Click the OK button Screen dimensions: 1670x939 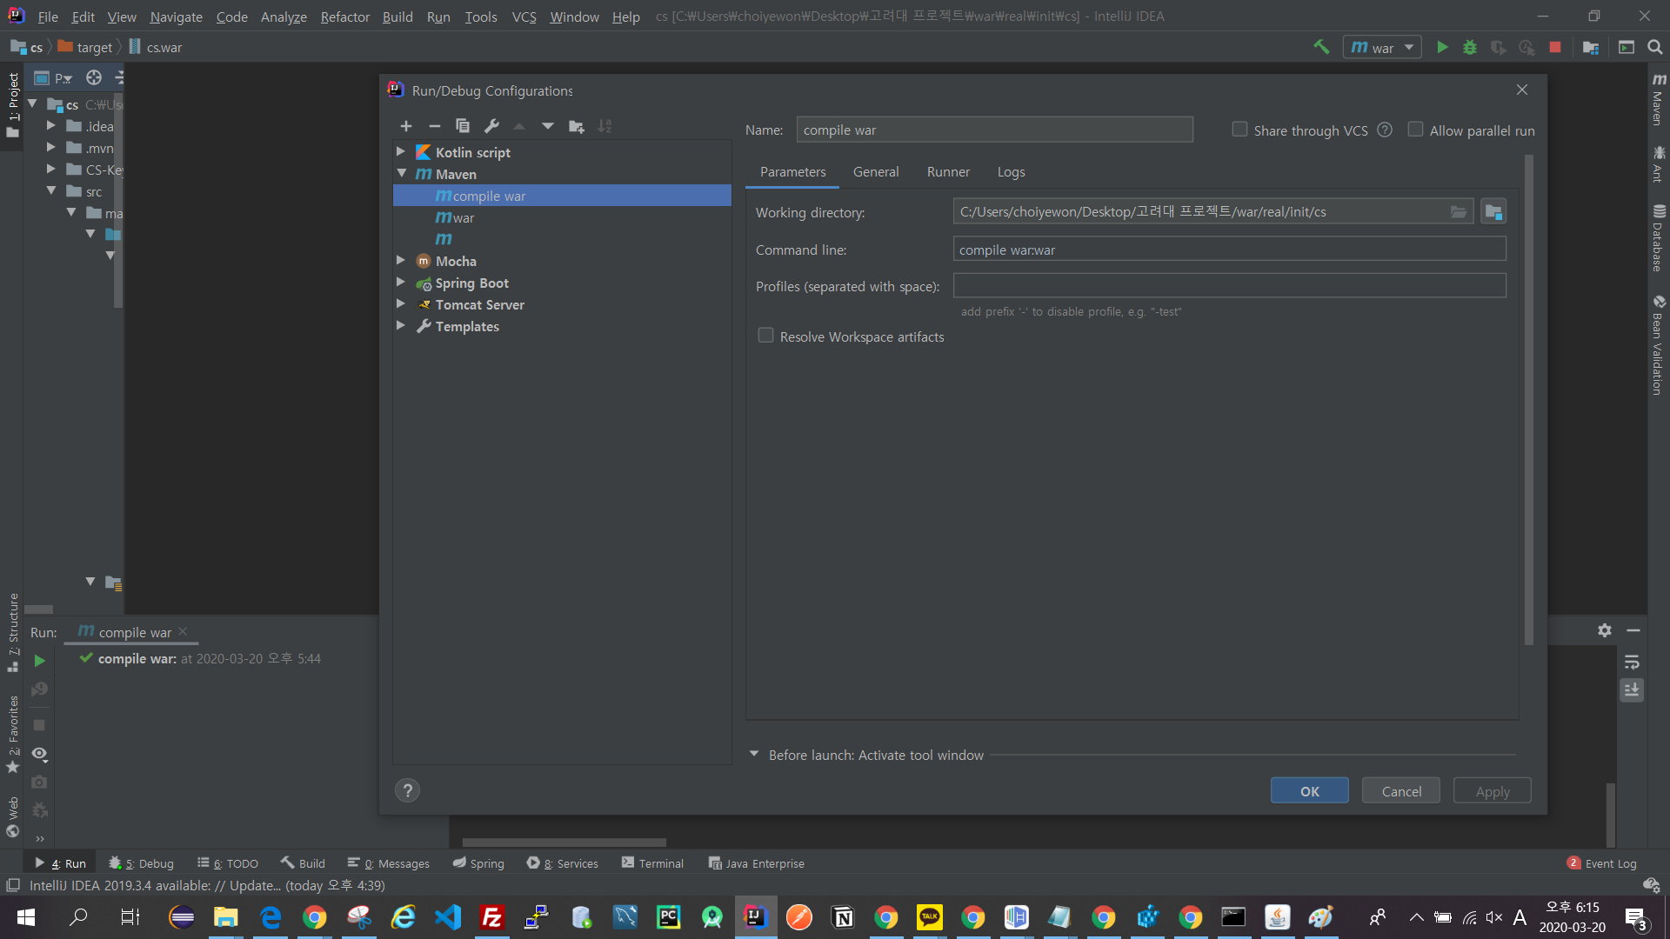click(x=1309, y=791)
